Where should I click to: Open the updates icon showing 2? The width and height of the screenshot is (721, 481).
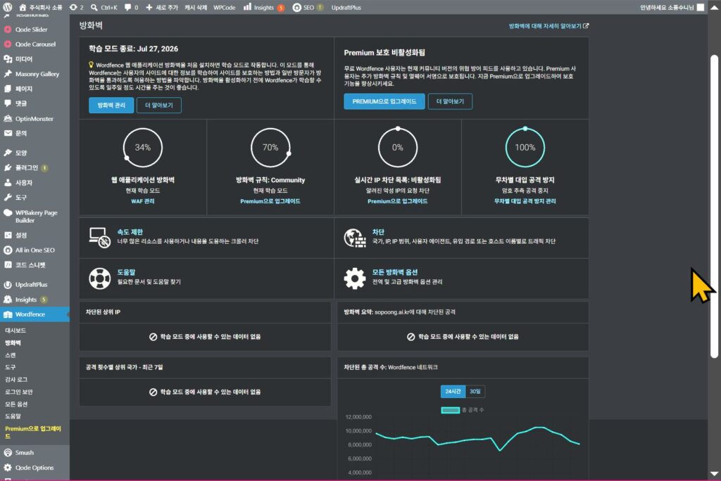[x=73, y=7]
